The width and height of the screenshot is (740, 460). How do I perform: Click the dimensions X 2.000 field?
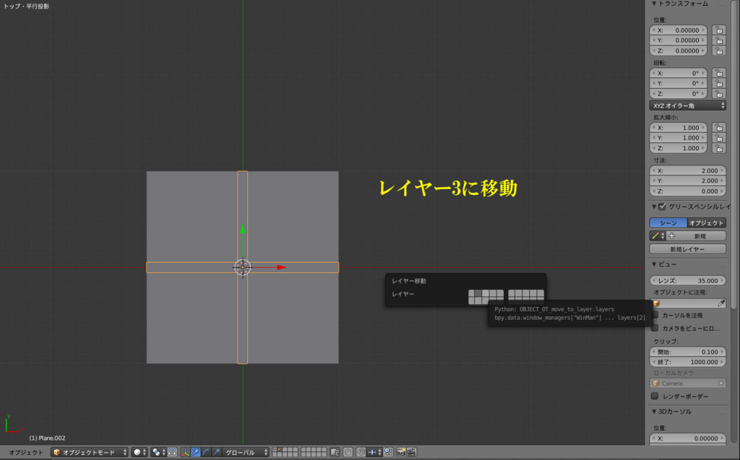tap(688, 171)
